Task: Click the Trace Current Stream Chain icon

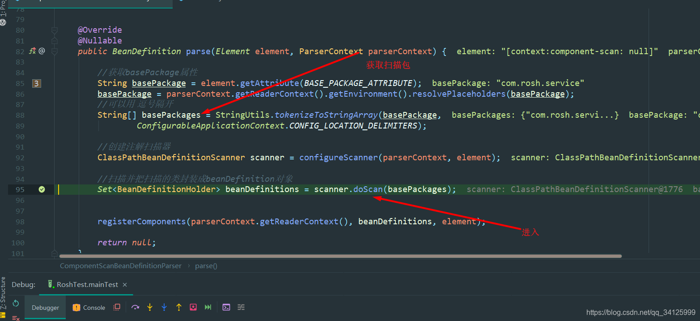Action: coord(241,307)
